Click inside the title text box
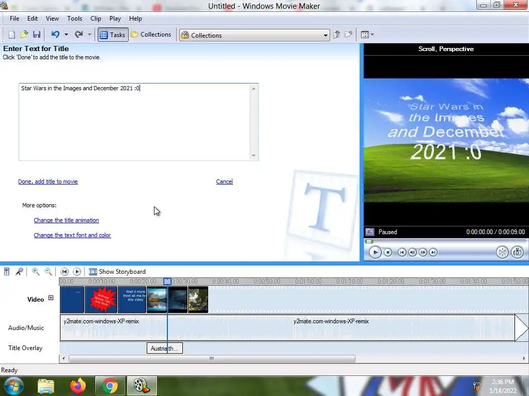Screen dimensions: 529x396 click(134, 122)
